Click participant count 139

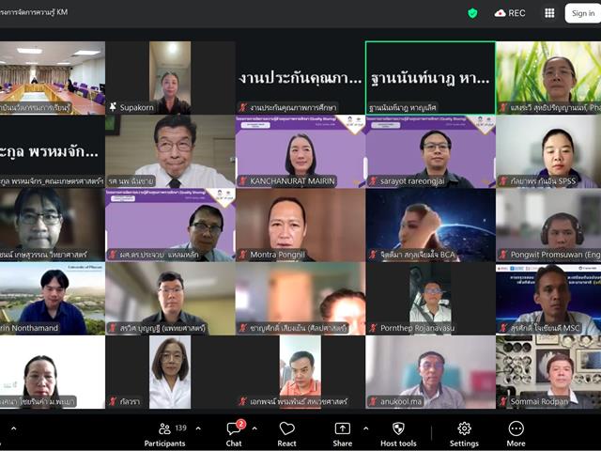[181, 428]
